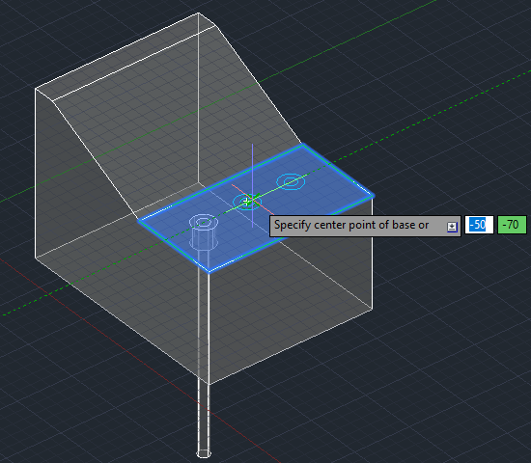Select the long cylinder shaft below the solid
The width and height of the screenshot is (531, 463).
coord(204,417)
